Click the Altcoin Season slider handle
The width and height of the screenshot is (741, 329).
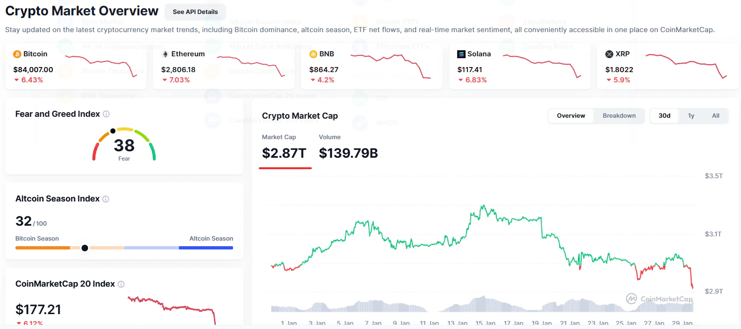[x=85, y=248]
